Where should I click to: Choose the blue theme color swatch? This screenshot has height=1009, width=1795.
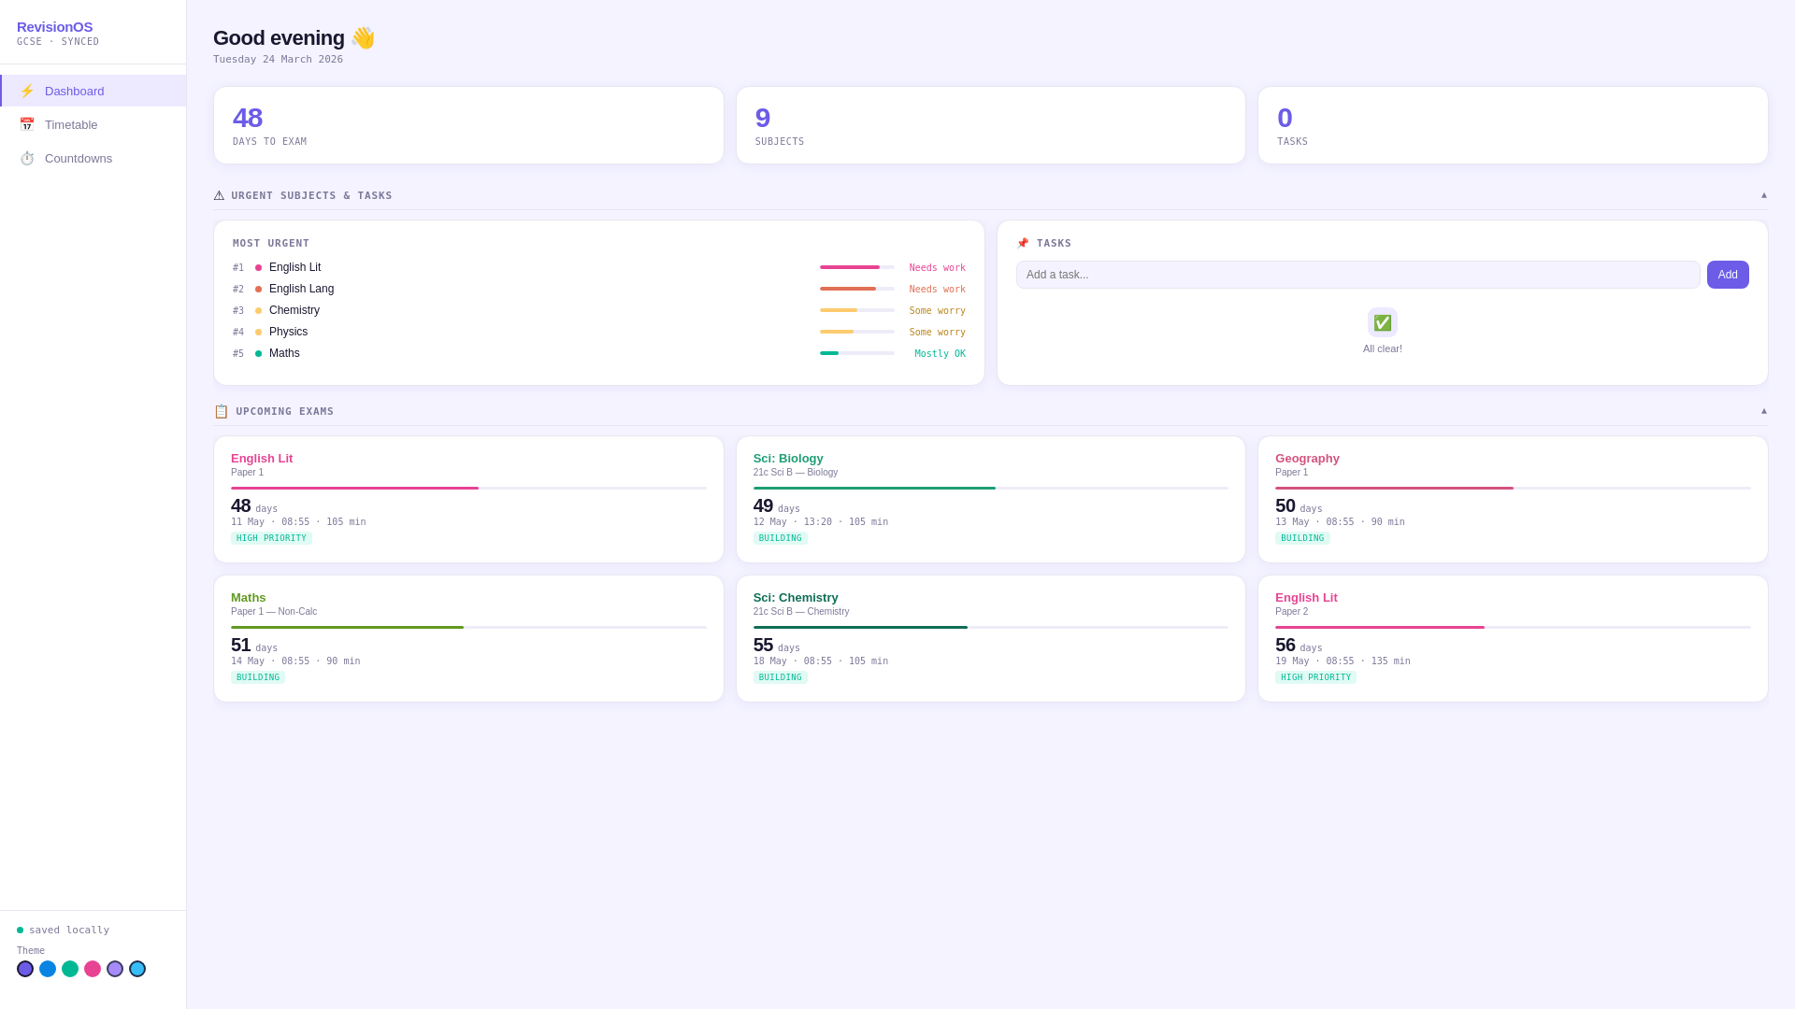pos(48,969)
